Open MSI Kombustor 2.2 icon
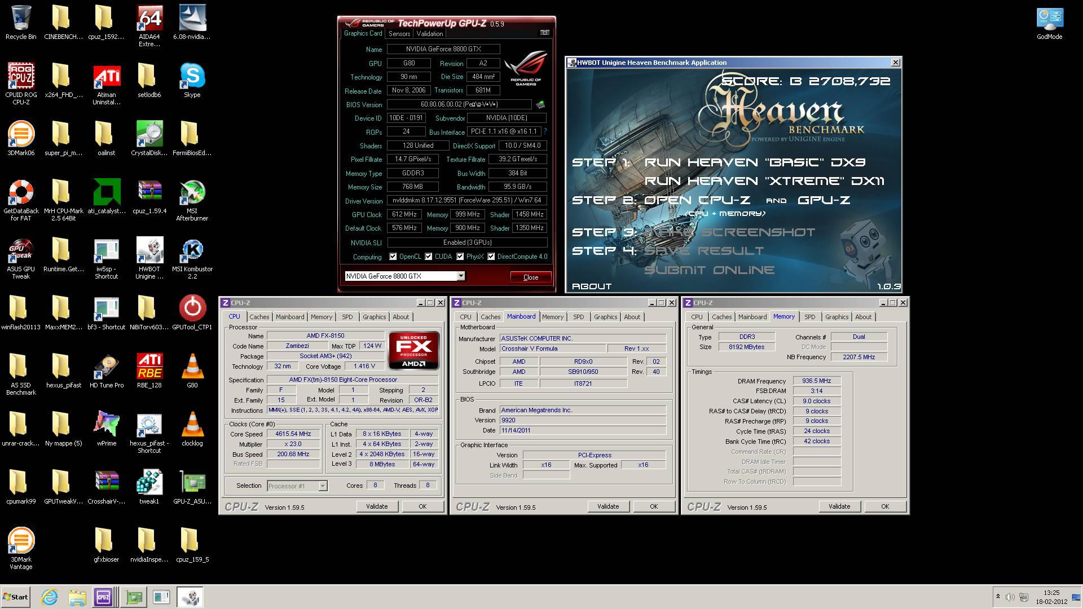Screen dimensions: 1083x609 pos(192,258)
